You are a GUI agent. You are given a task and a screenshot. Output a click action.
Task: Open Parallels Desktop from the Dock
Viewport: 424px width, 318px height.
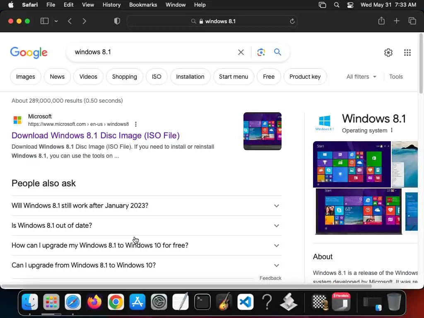[341, 302]
